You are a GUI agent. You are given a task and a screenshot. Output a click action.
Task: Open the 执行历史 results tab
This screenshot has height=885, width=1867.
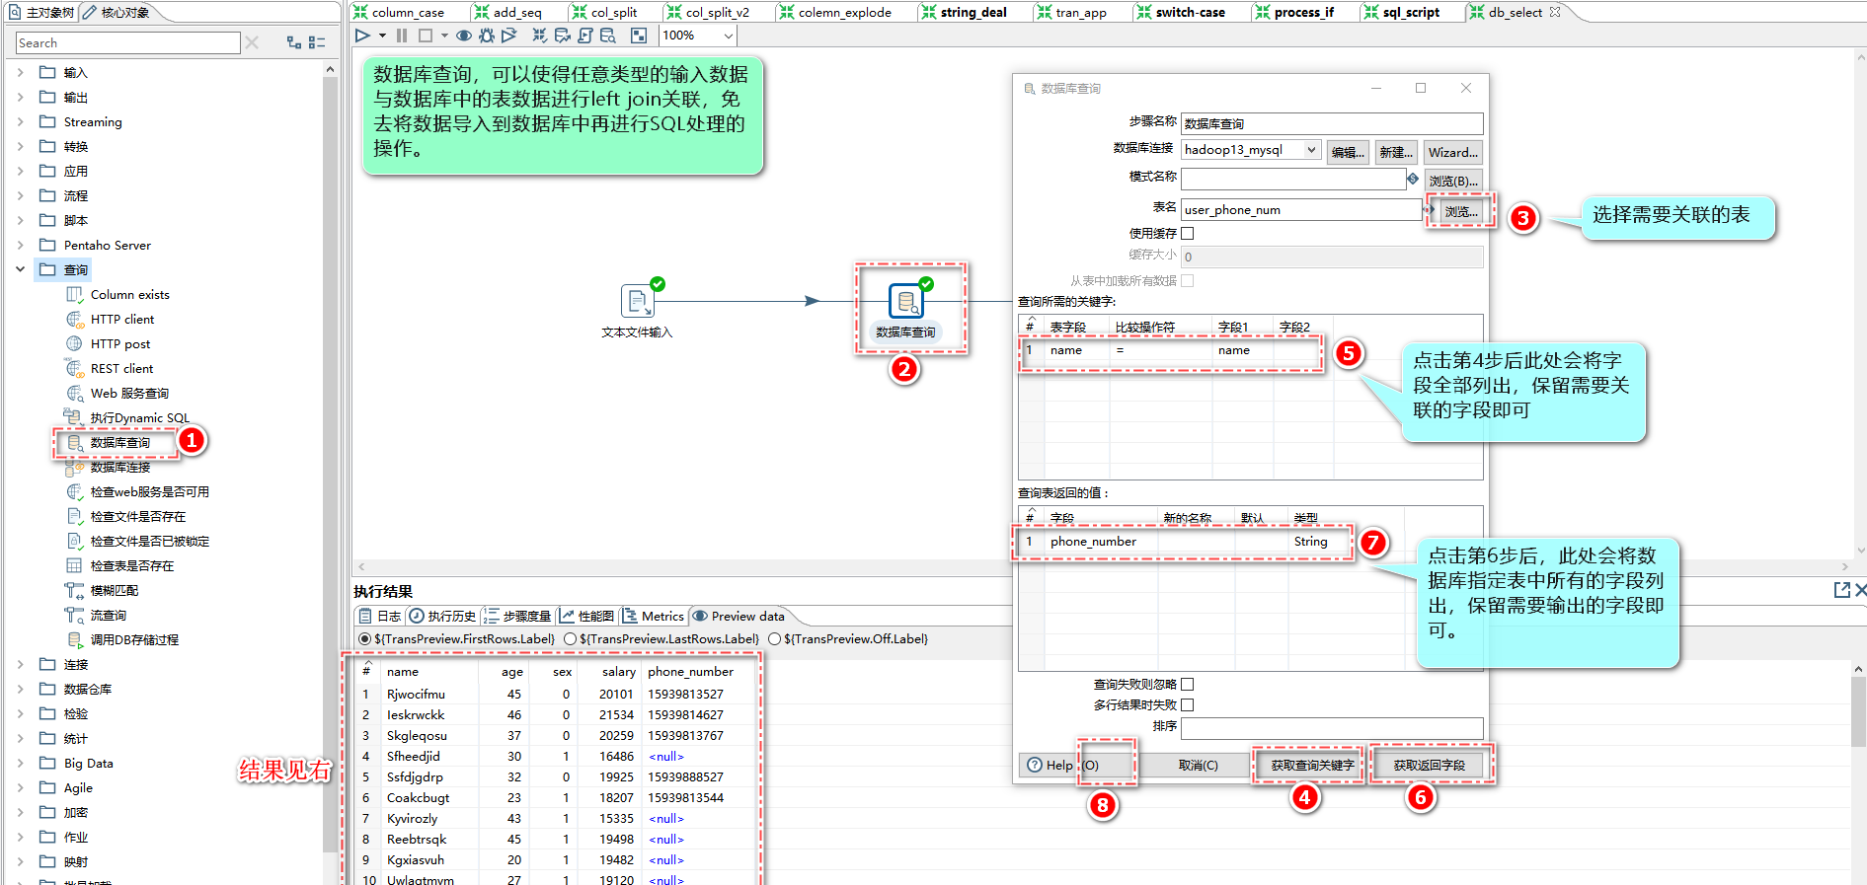(442, 616)
